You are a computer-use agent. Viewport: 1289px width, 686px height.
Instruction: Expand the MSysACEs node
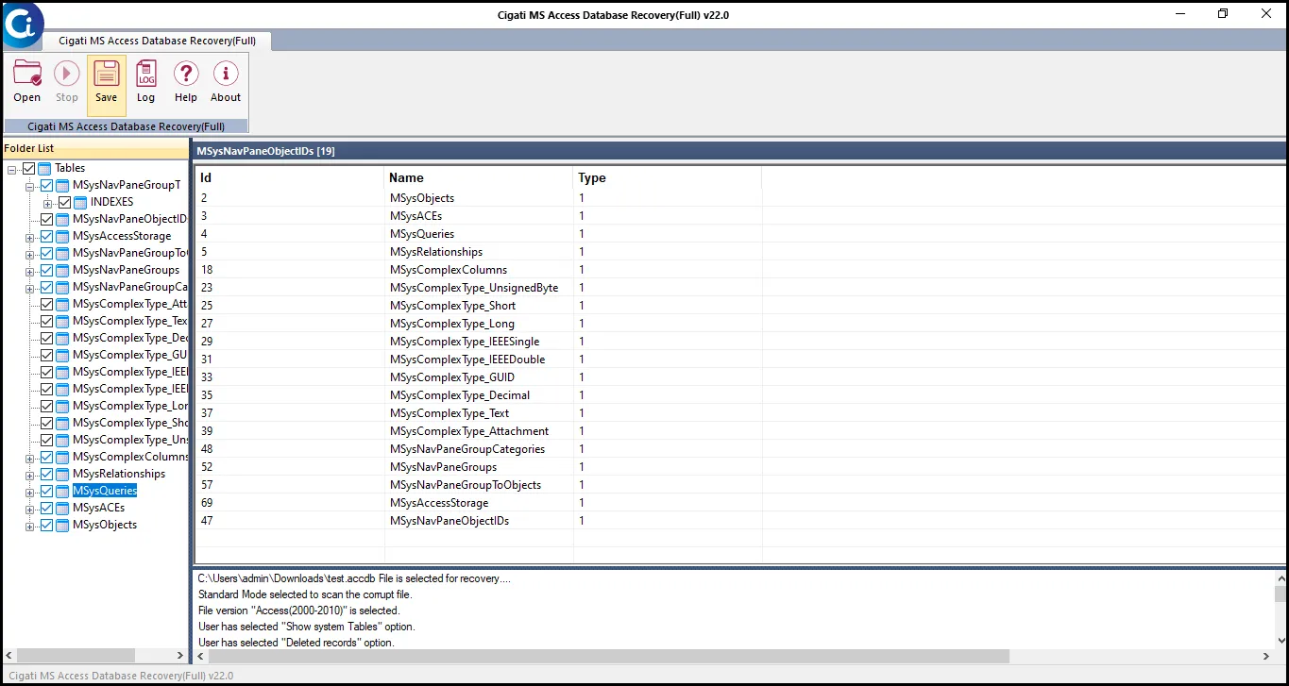coord(29,509)
